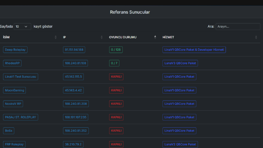This screenshot has width=263, height=148.
Task: Select the PASAJ ST. ROLEPLAY server badge
Action: pyautogui.click(x=21, y=117)
